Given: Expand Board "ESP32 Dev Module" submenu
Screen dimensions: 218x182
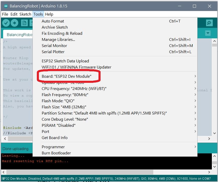Looking at the screenshot, I should (115, 76).
